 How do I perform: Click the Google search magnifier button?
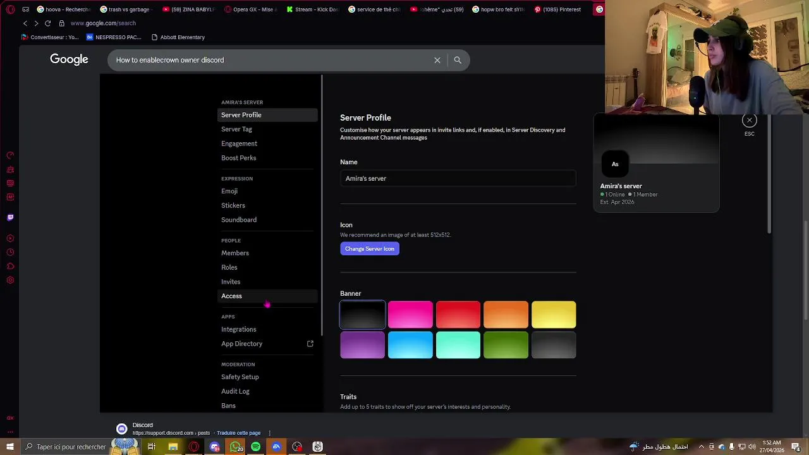tap(458, 60)
